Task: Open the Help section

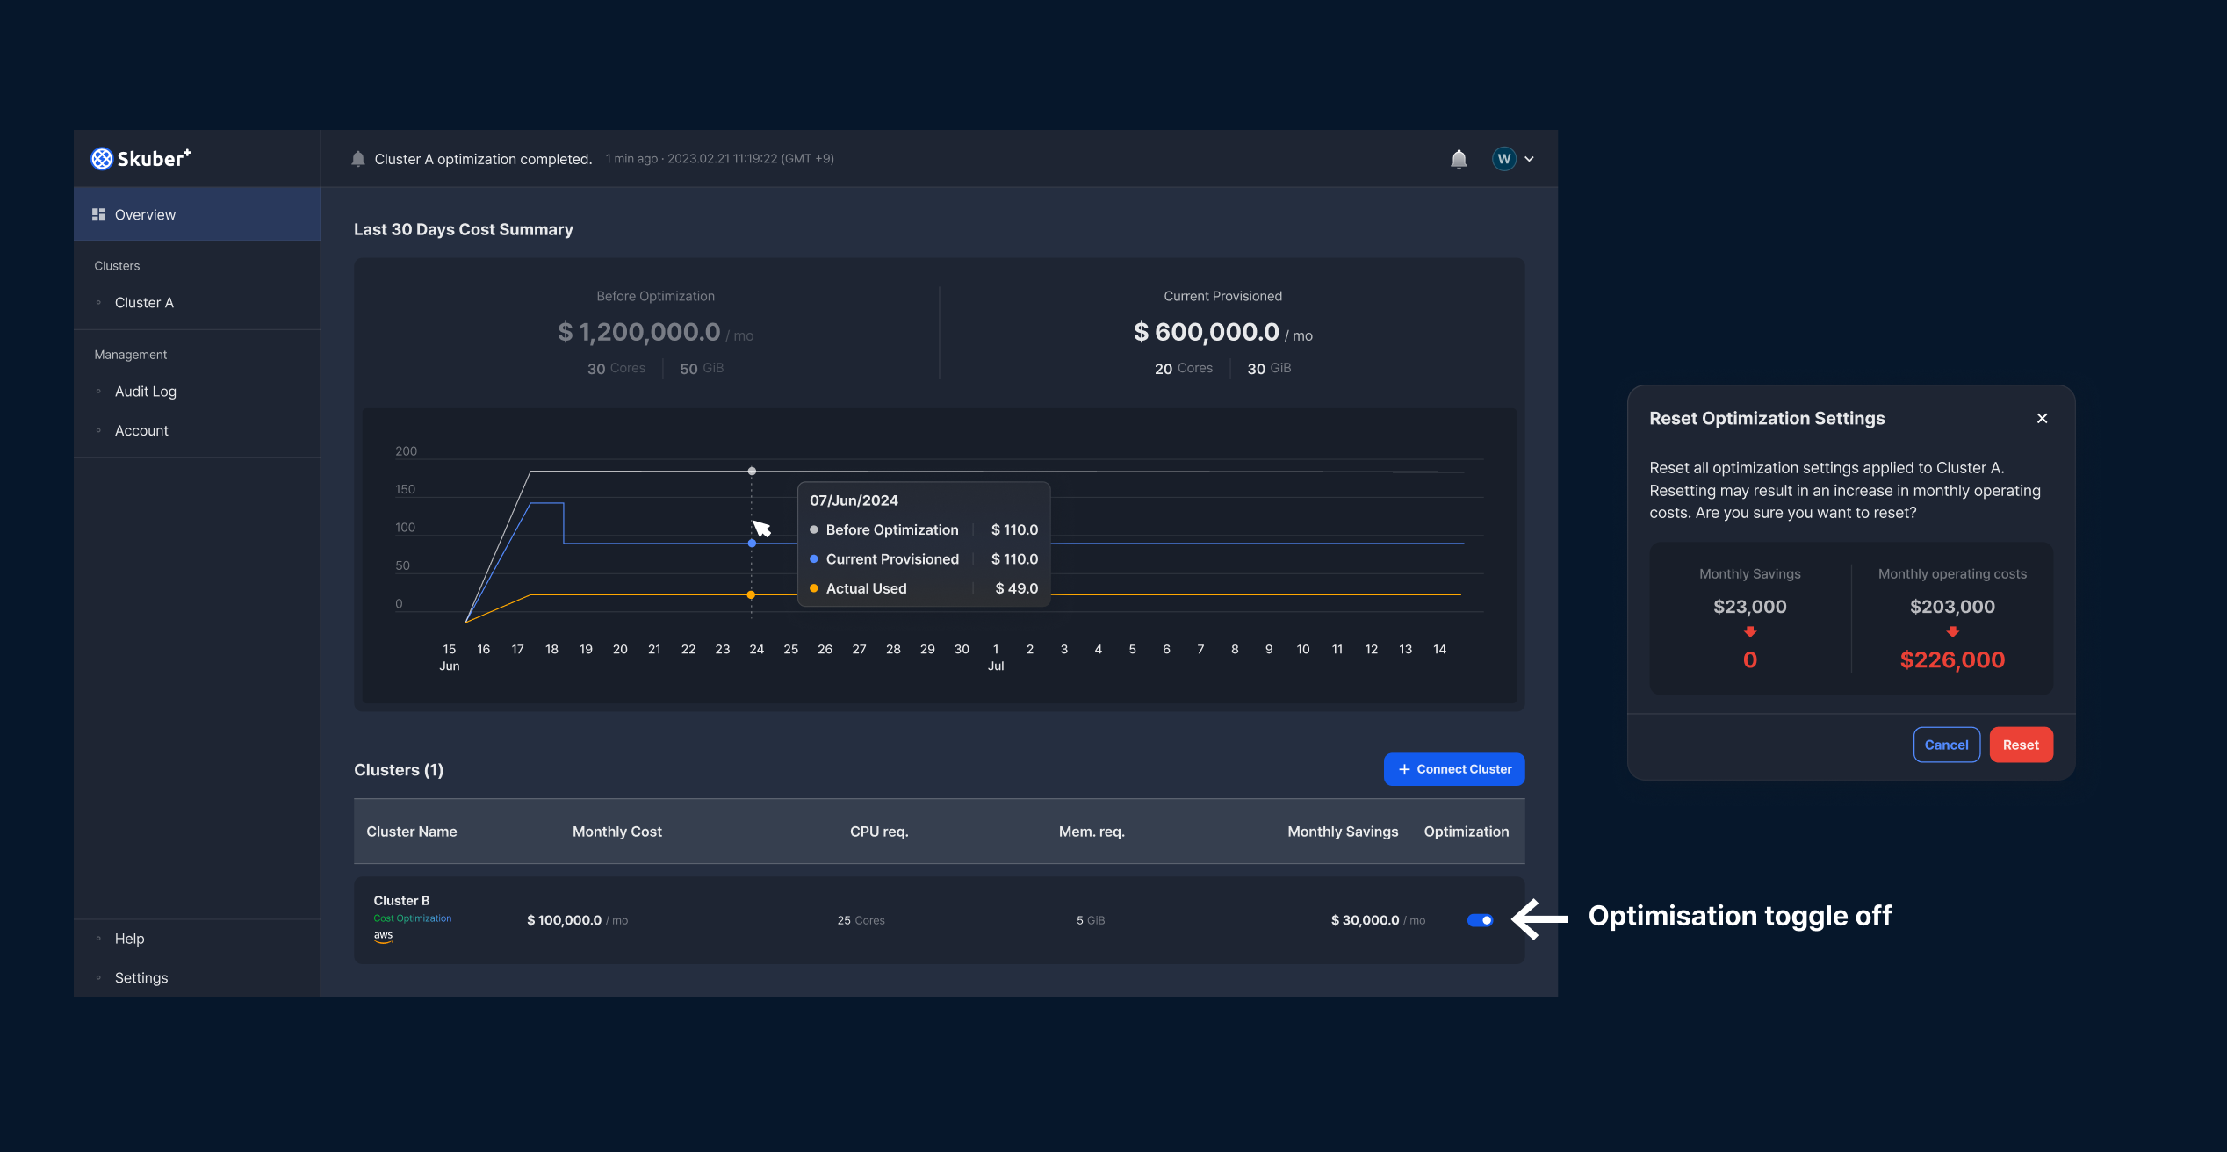Action: click(x=129, y=939)
